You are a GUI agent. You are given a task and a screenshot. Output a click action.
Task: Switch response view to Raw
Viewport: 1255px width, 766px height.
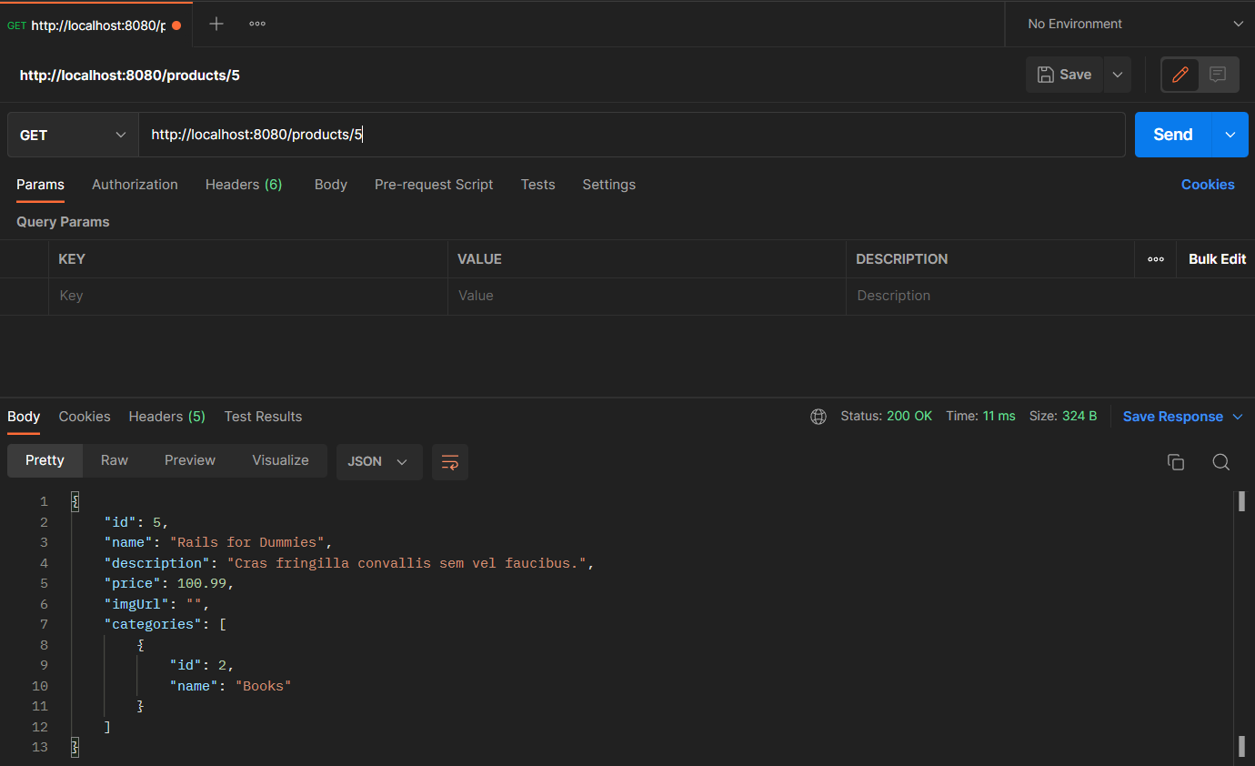pyautogui.click(x=114, y=460)
